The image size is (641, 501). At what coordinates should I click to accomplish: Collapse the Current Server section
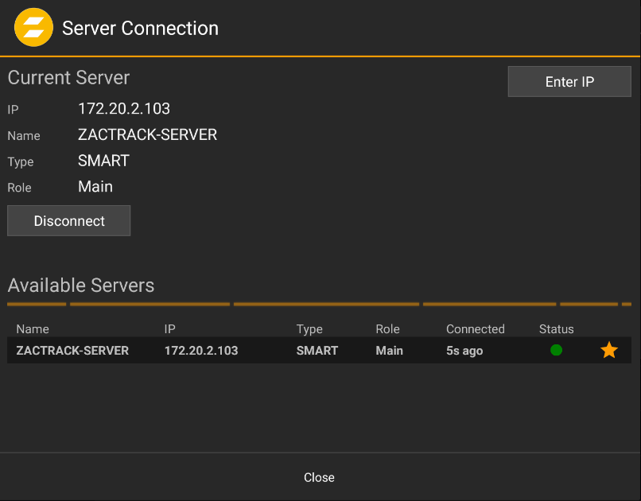(x=68, y=77)
